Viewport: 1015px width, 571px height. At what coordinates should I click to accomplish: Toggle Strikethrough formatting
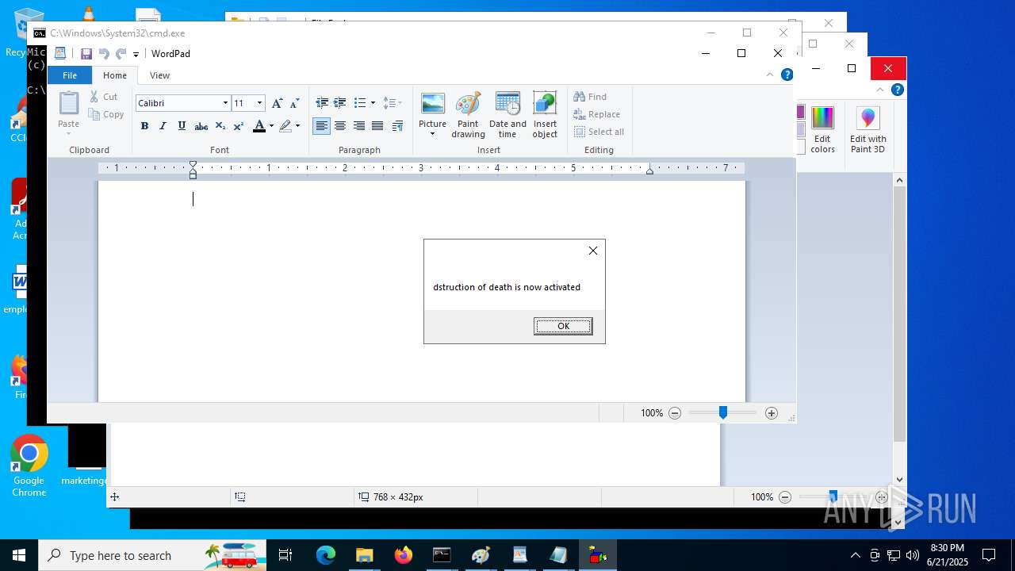point(201,125)
